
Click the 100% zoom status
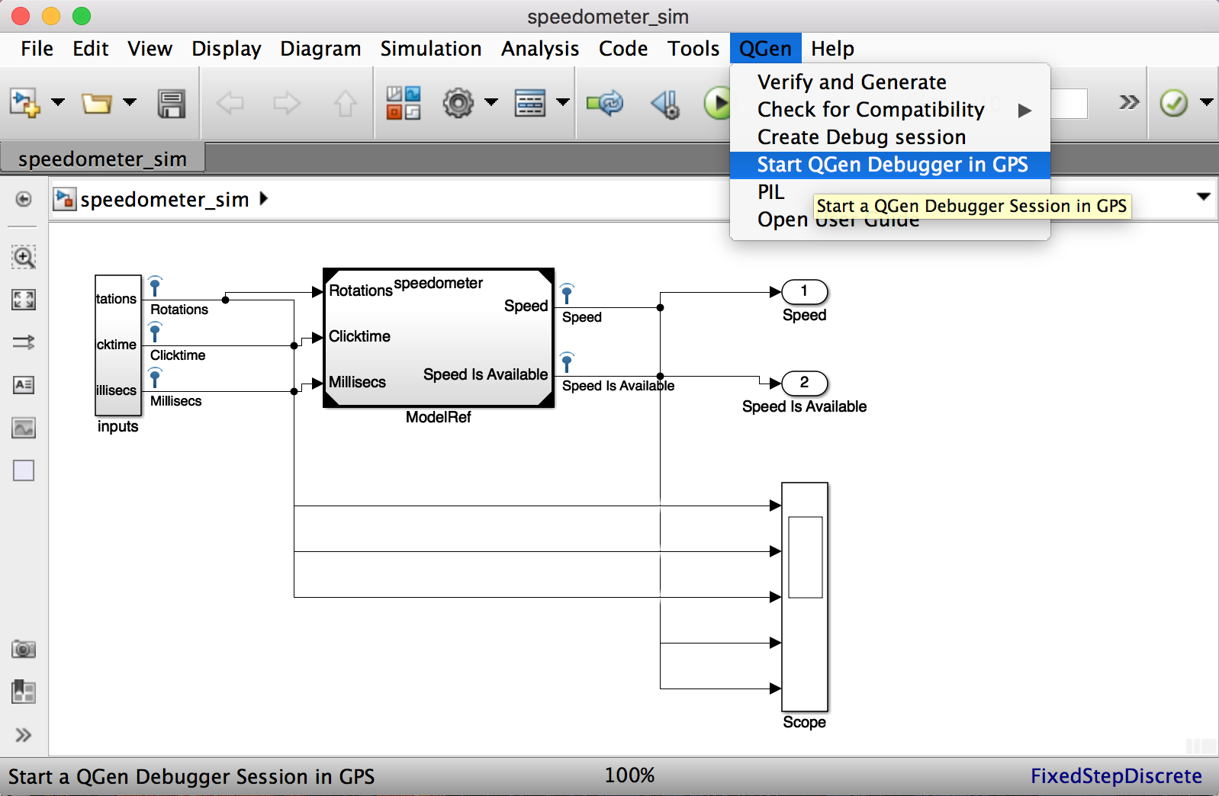[629, 775]
